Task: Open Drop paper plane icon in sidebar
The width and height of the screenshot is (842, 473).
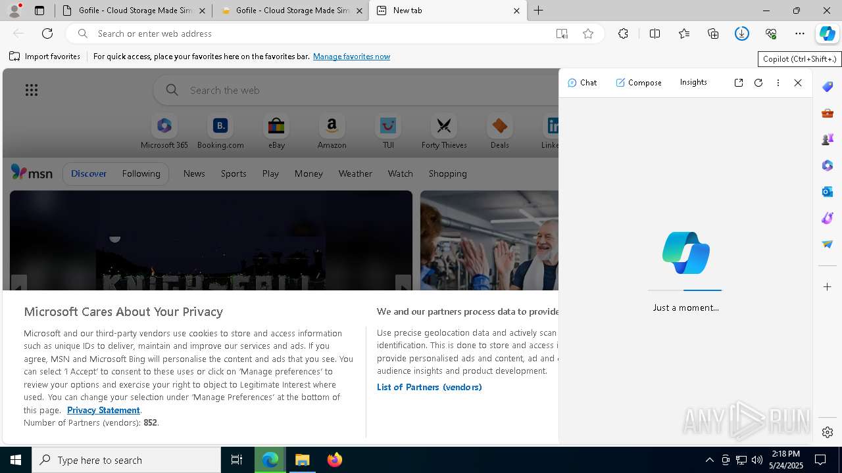Action: coord(828,244)
